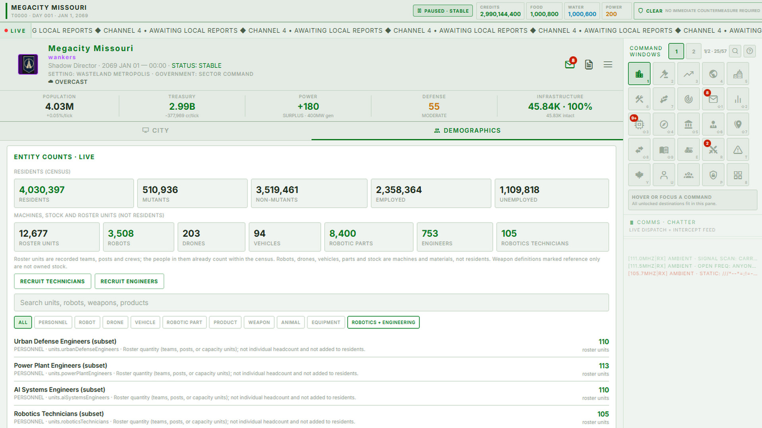Open the shield lock command window
This screenshot has width=762, height=428.
[x=713, y=175]
